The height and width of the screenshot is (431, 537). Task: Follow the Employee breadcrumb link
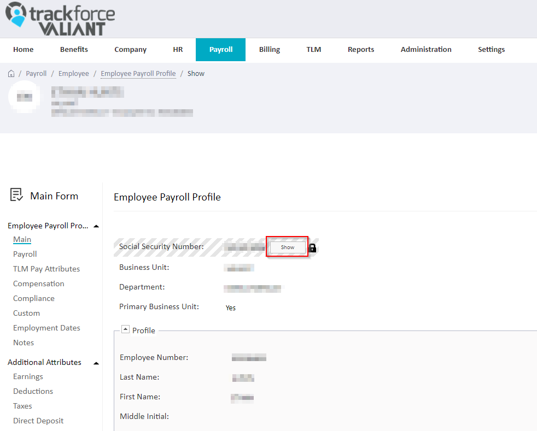(74, 74)
